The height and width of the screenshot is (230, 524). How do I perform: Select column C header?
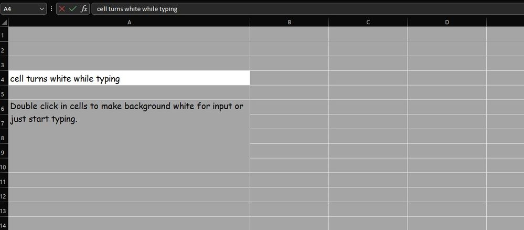pos(368,22)
